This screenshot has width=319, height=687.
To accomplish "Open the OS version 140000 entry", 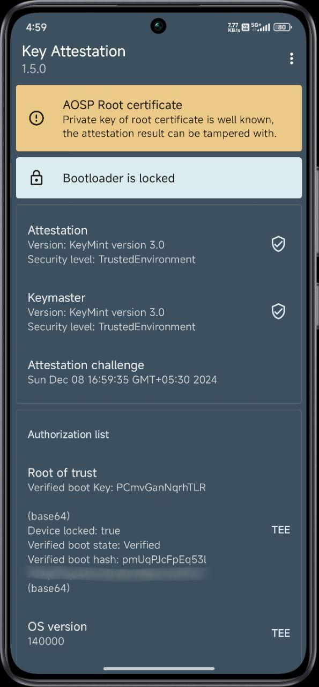I will coord(159,633).
